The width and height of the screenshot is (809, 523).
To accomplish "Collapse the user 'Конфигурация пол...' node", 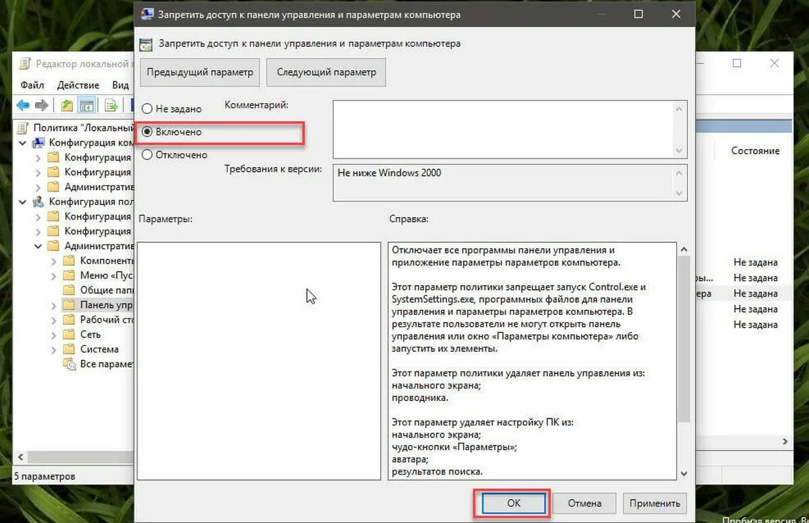I will coord(23,202).
